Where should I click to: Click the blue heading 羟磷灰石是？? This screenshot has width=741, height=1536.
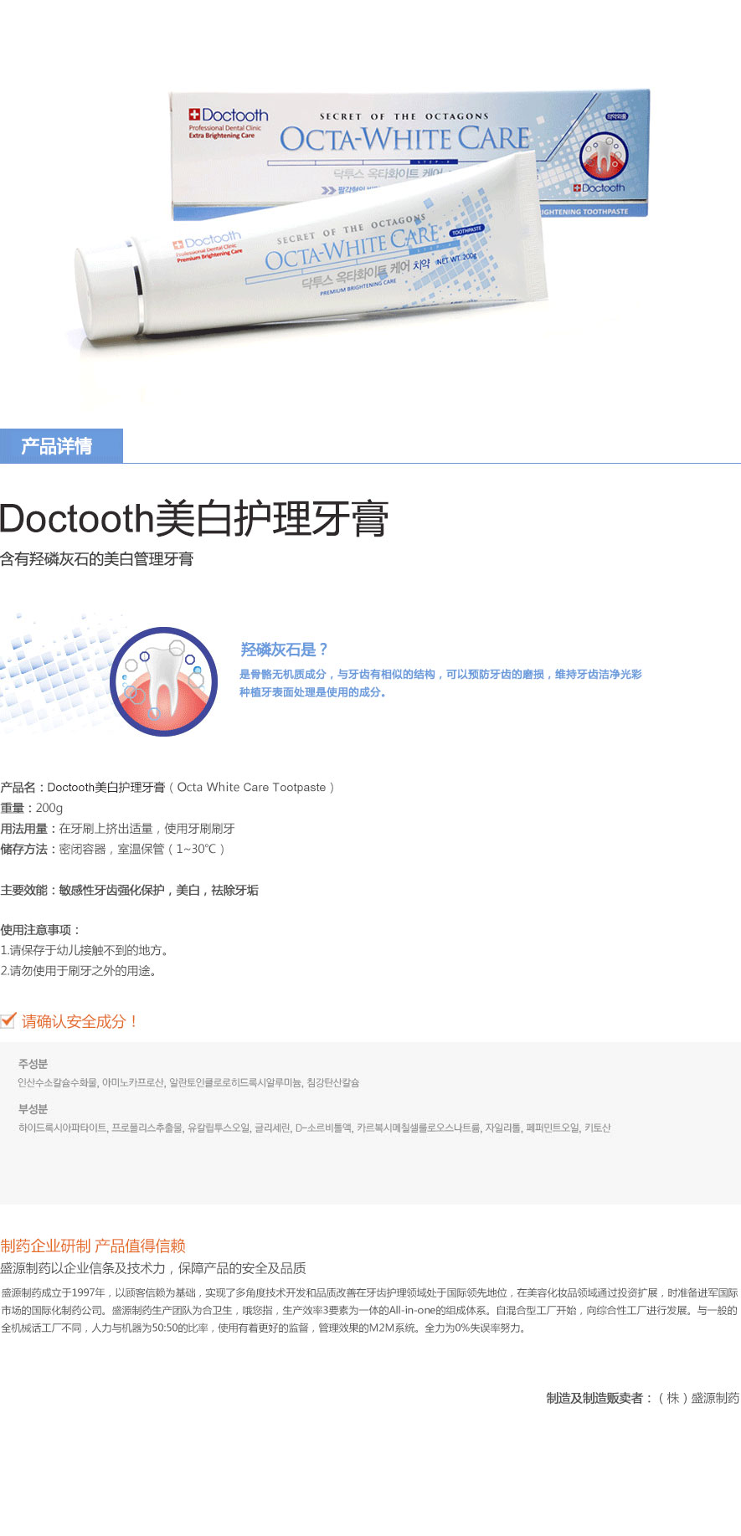point(284,650)
